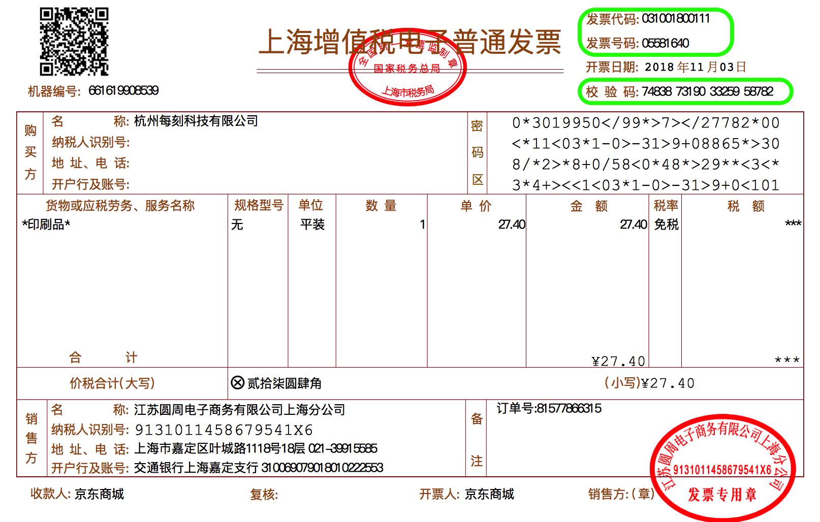Select seller tax ID 91310114586679541X6 in the table
Image resolution: width=820 pixels, height=522 pixels.
224,430
